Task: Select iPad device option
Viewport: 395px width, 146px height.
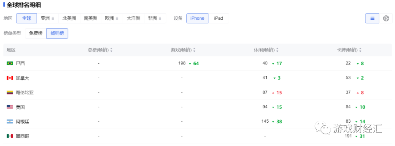Action: (x=218, y=18)
